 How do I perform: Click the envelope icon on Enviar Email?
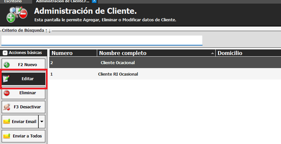pos(7,121)
